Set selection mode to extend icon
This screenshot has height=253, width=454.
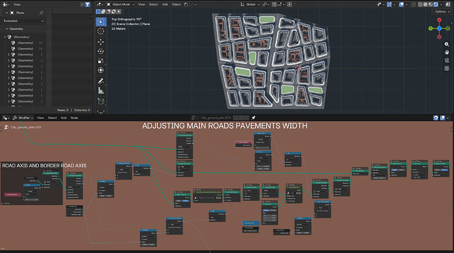103,12
